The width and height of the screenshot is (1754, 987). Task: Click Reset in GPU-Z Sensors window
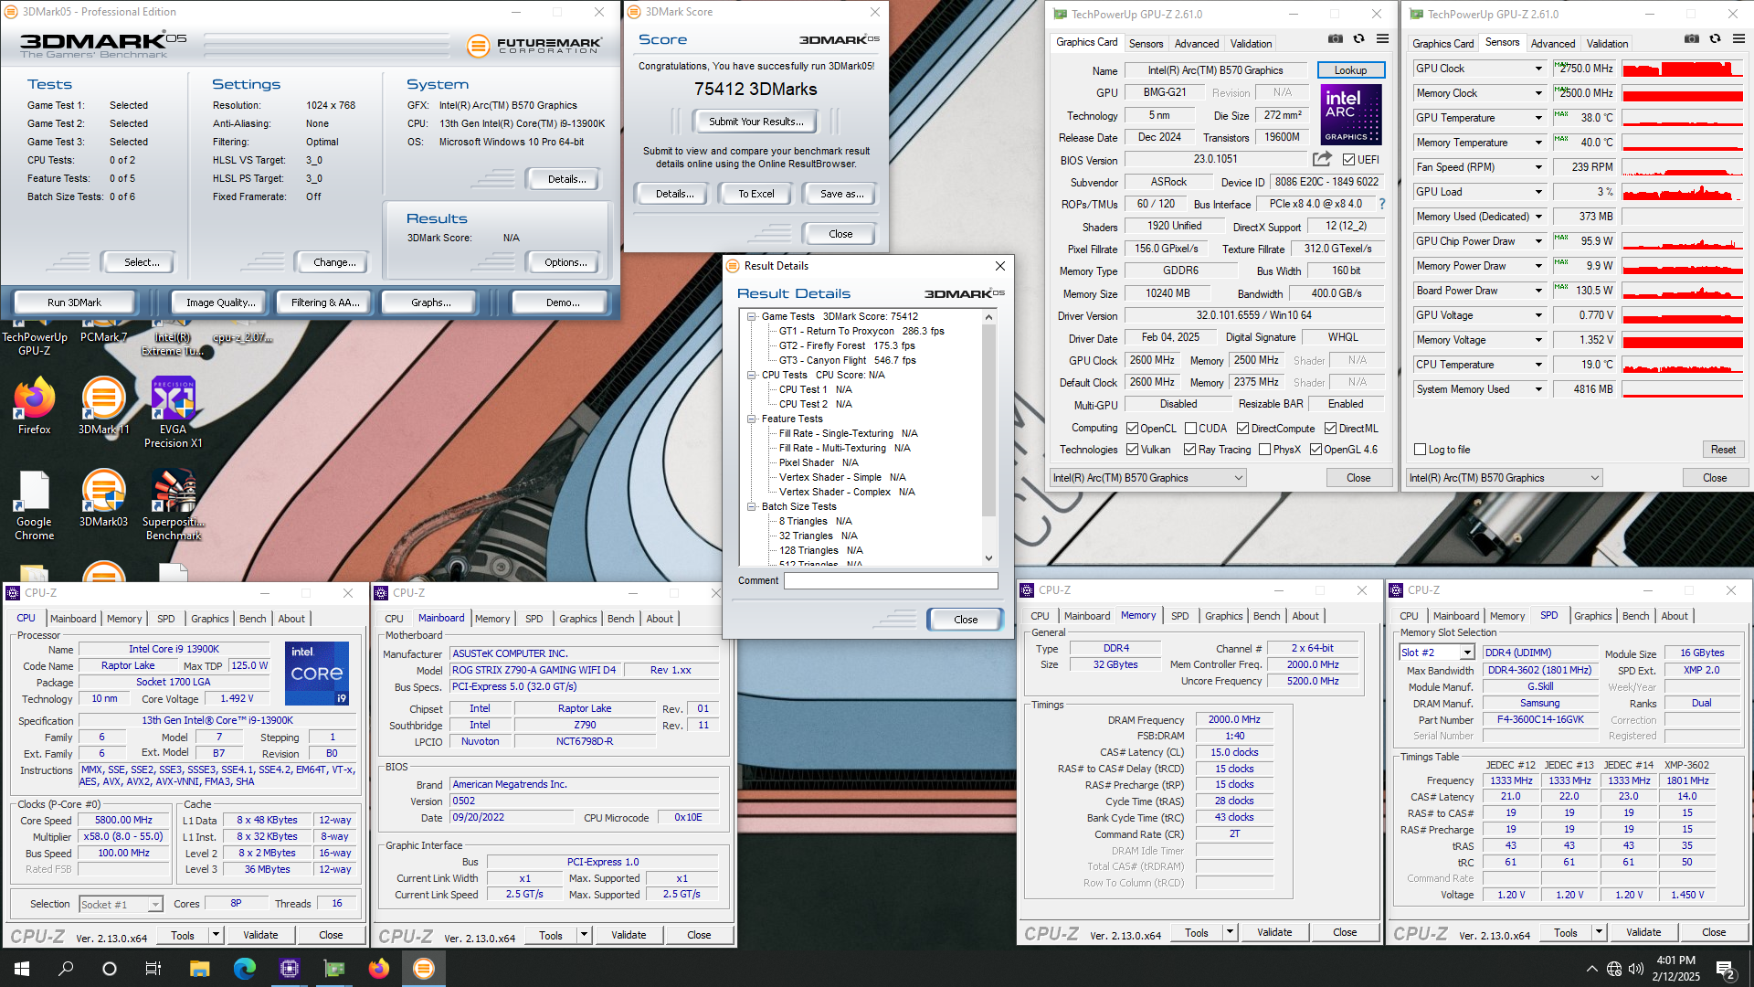pyautogui.click(x=1723, y=450)
